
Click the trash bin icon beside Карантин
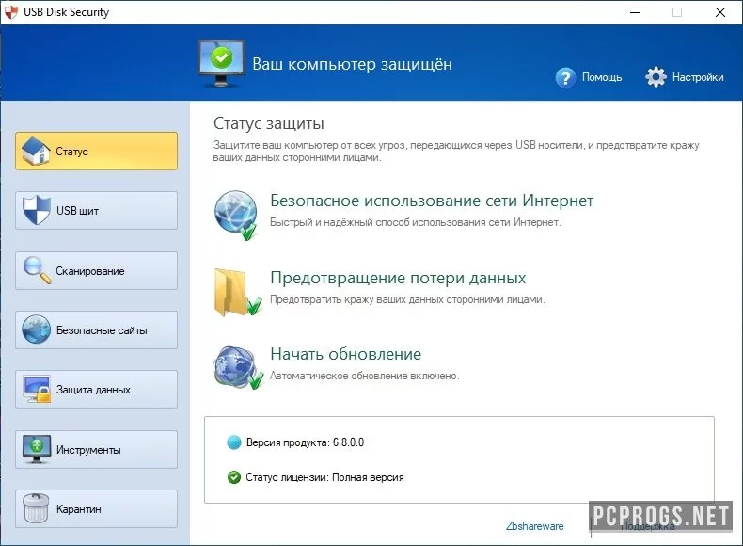tap(36, 508)
